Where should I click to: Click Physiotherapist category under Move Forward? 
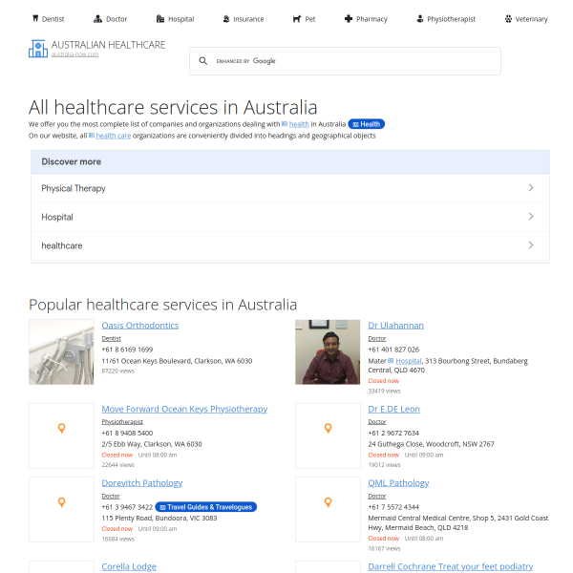pyautogui.click(x=122, y=422)
